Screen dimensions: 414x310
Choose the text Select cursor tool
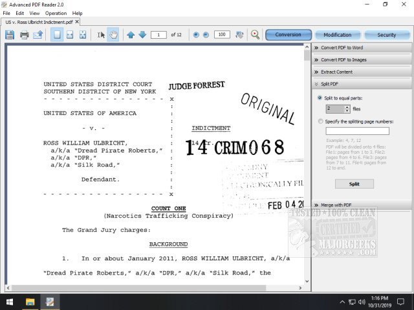point(101,34)
